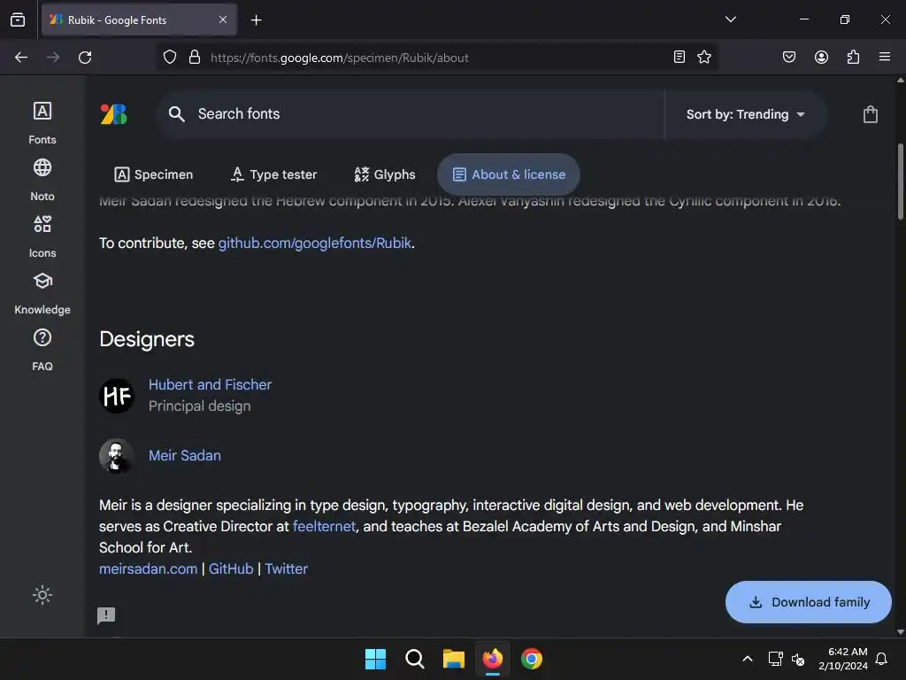Open the feelternet link
The height and width of the screenshot is (680, 906).
point(324,526)
